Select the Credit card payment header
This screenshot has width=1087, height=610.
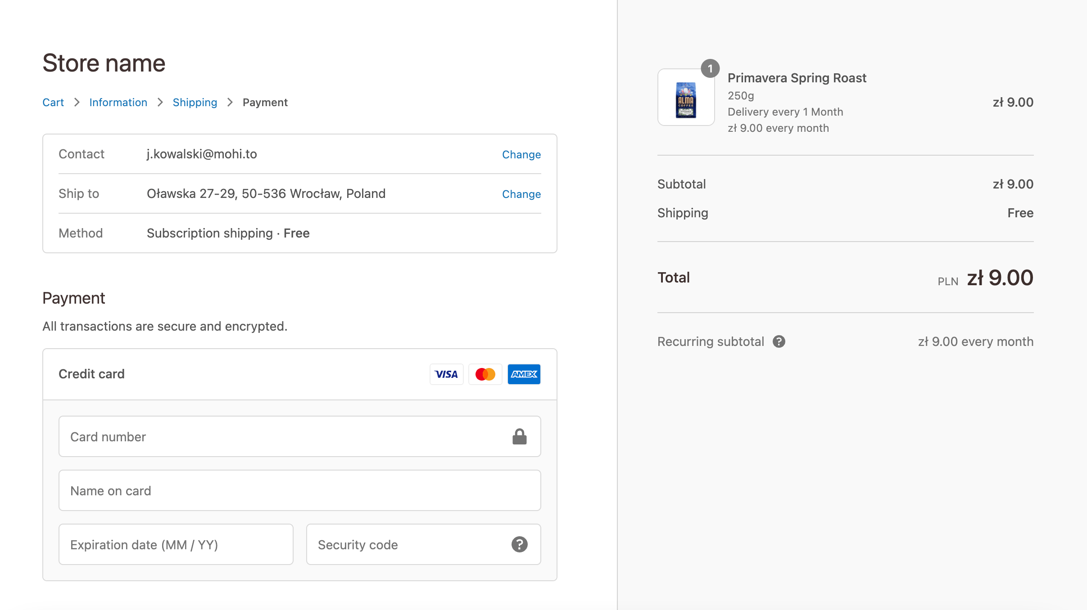[x=91, y=374]
